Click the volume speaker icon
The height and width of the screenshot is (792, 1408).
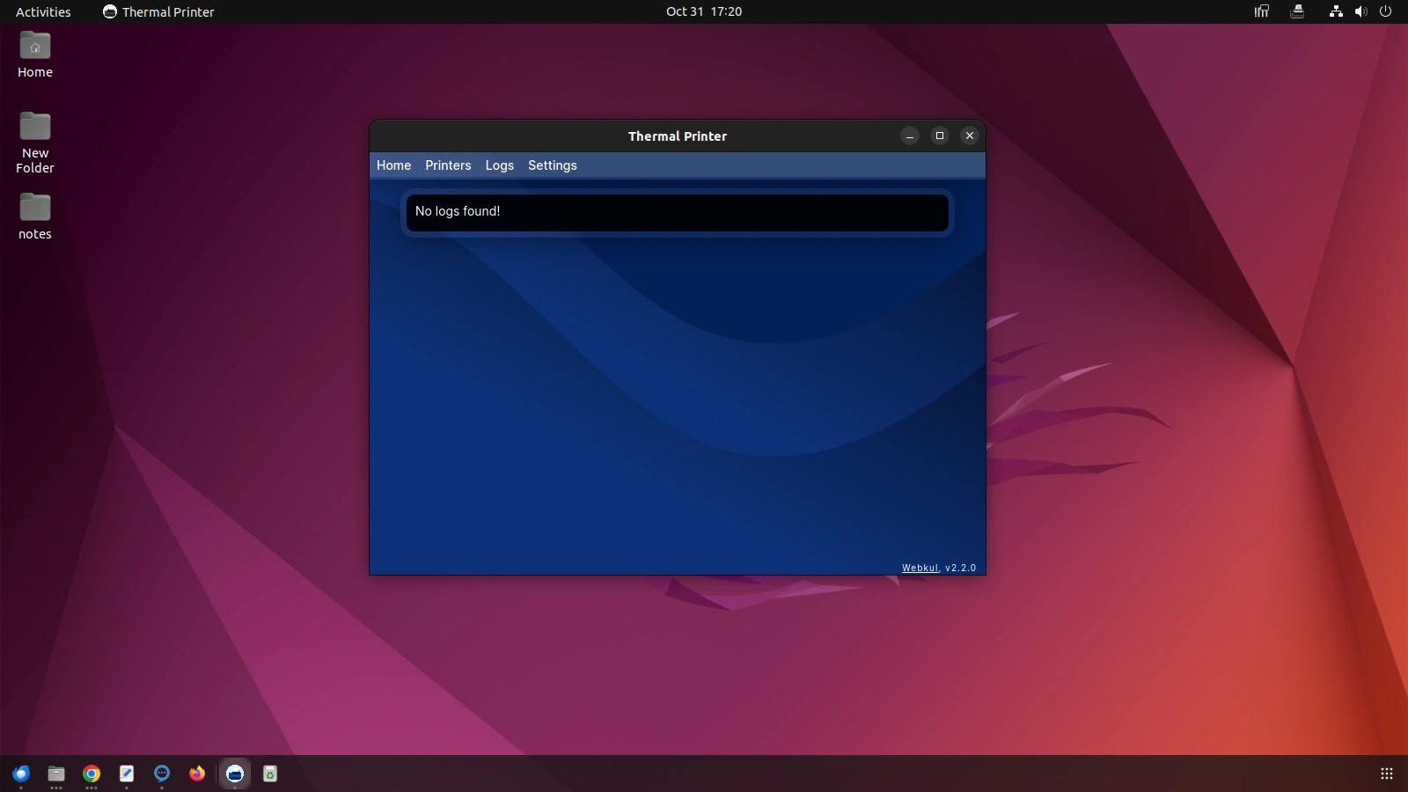(1360, 11)
